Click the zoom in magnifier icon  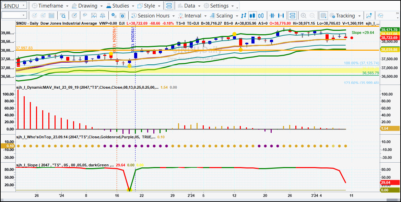(304, 15)
